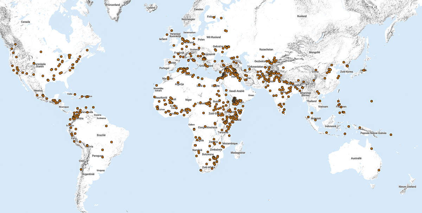
Task: Click the Thailand label
Action: 311,101
